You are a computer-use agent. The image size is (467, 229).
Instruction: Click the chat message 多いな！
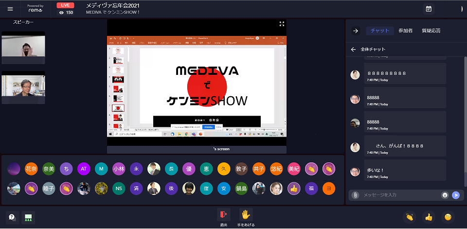(x=405, y=170)
